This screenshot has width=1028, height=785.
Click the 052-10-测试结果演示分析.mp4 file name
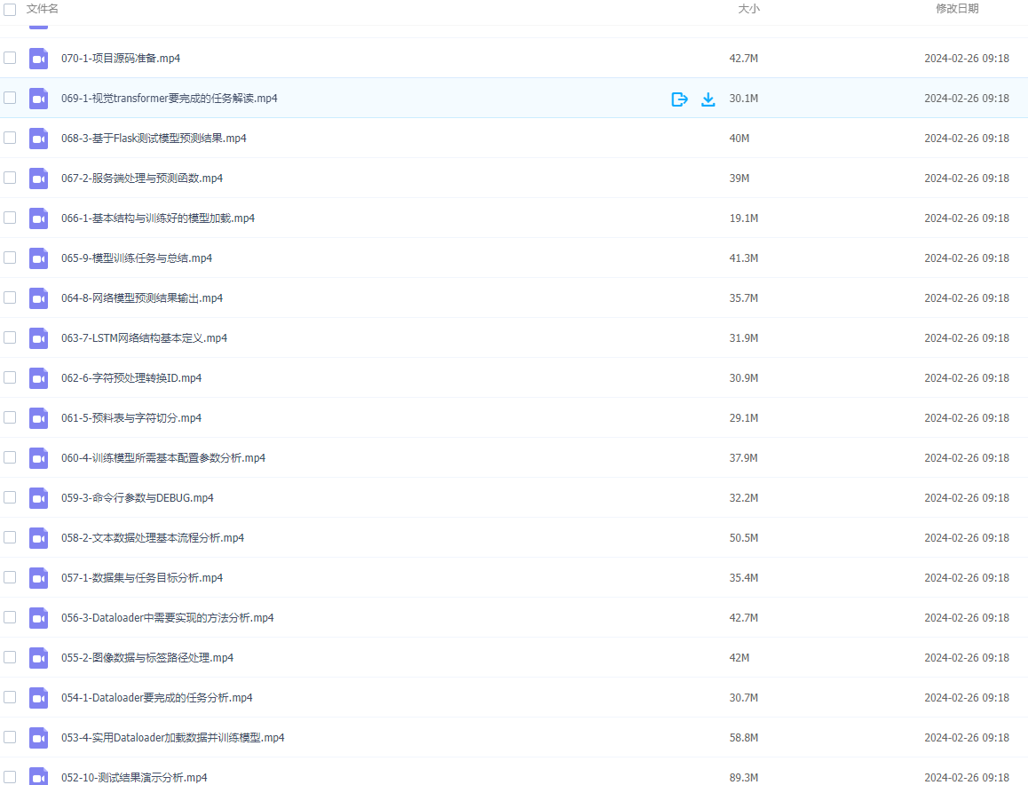click(134, 777)
